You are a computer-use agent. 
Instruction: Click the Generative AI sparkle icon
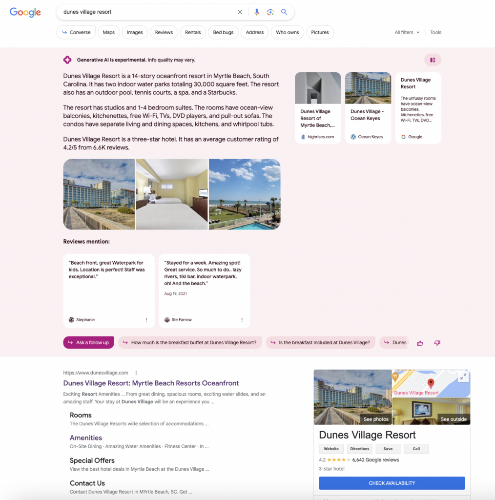[67, 60]
